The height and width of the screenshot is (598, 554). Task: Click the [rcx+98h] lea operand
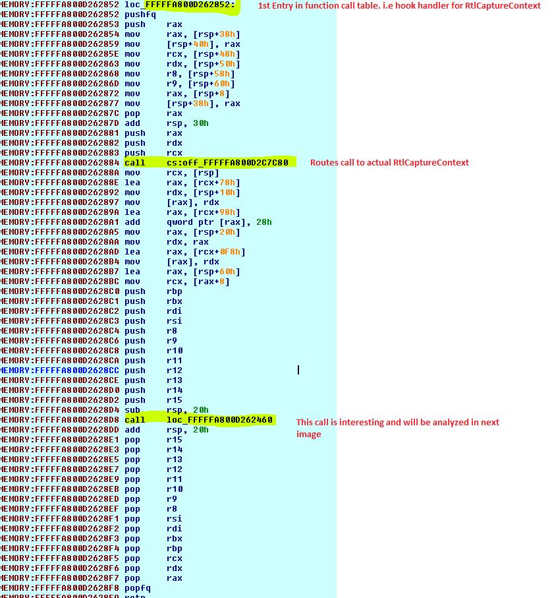pyautogui.click(x=212, y=212)
